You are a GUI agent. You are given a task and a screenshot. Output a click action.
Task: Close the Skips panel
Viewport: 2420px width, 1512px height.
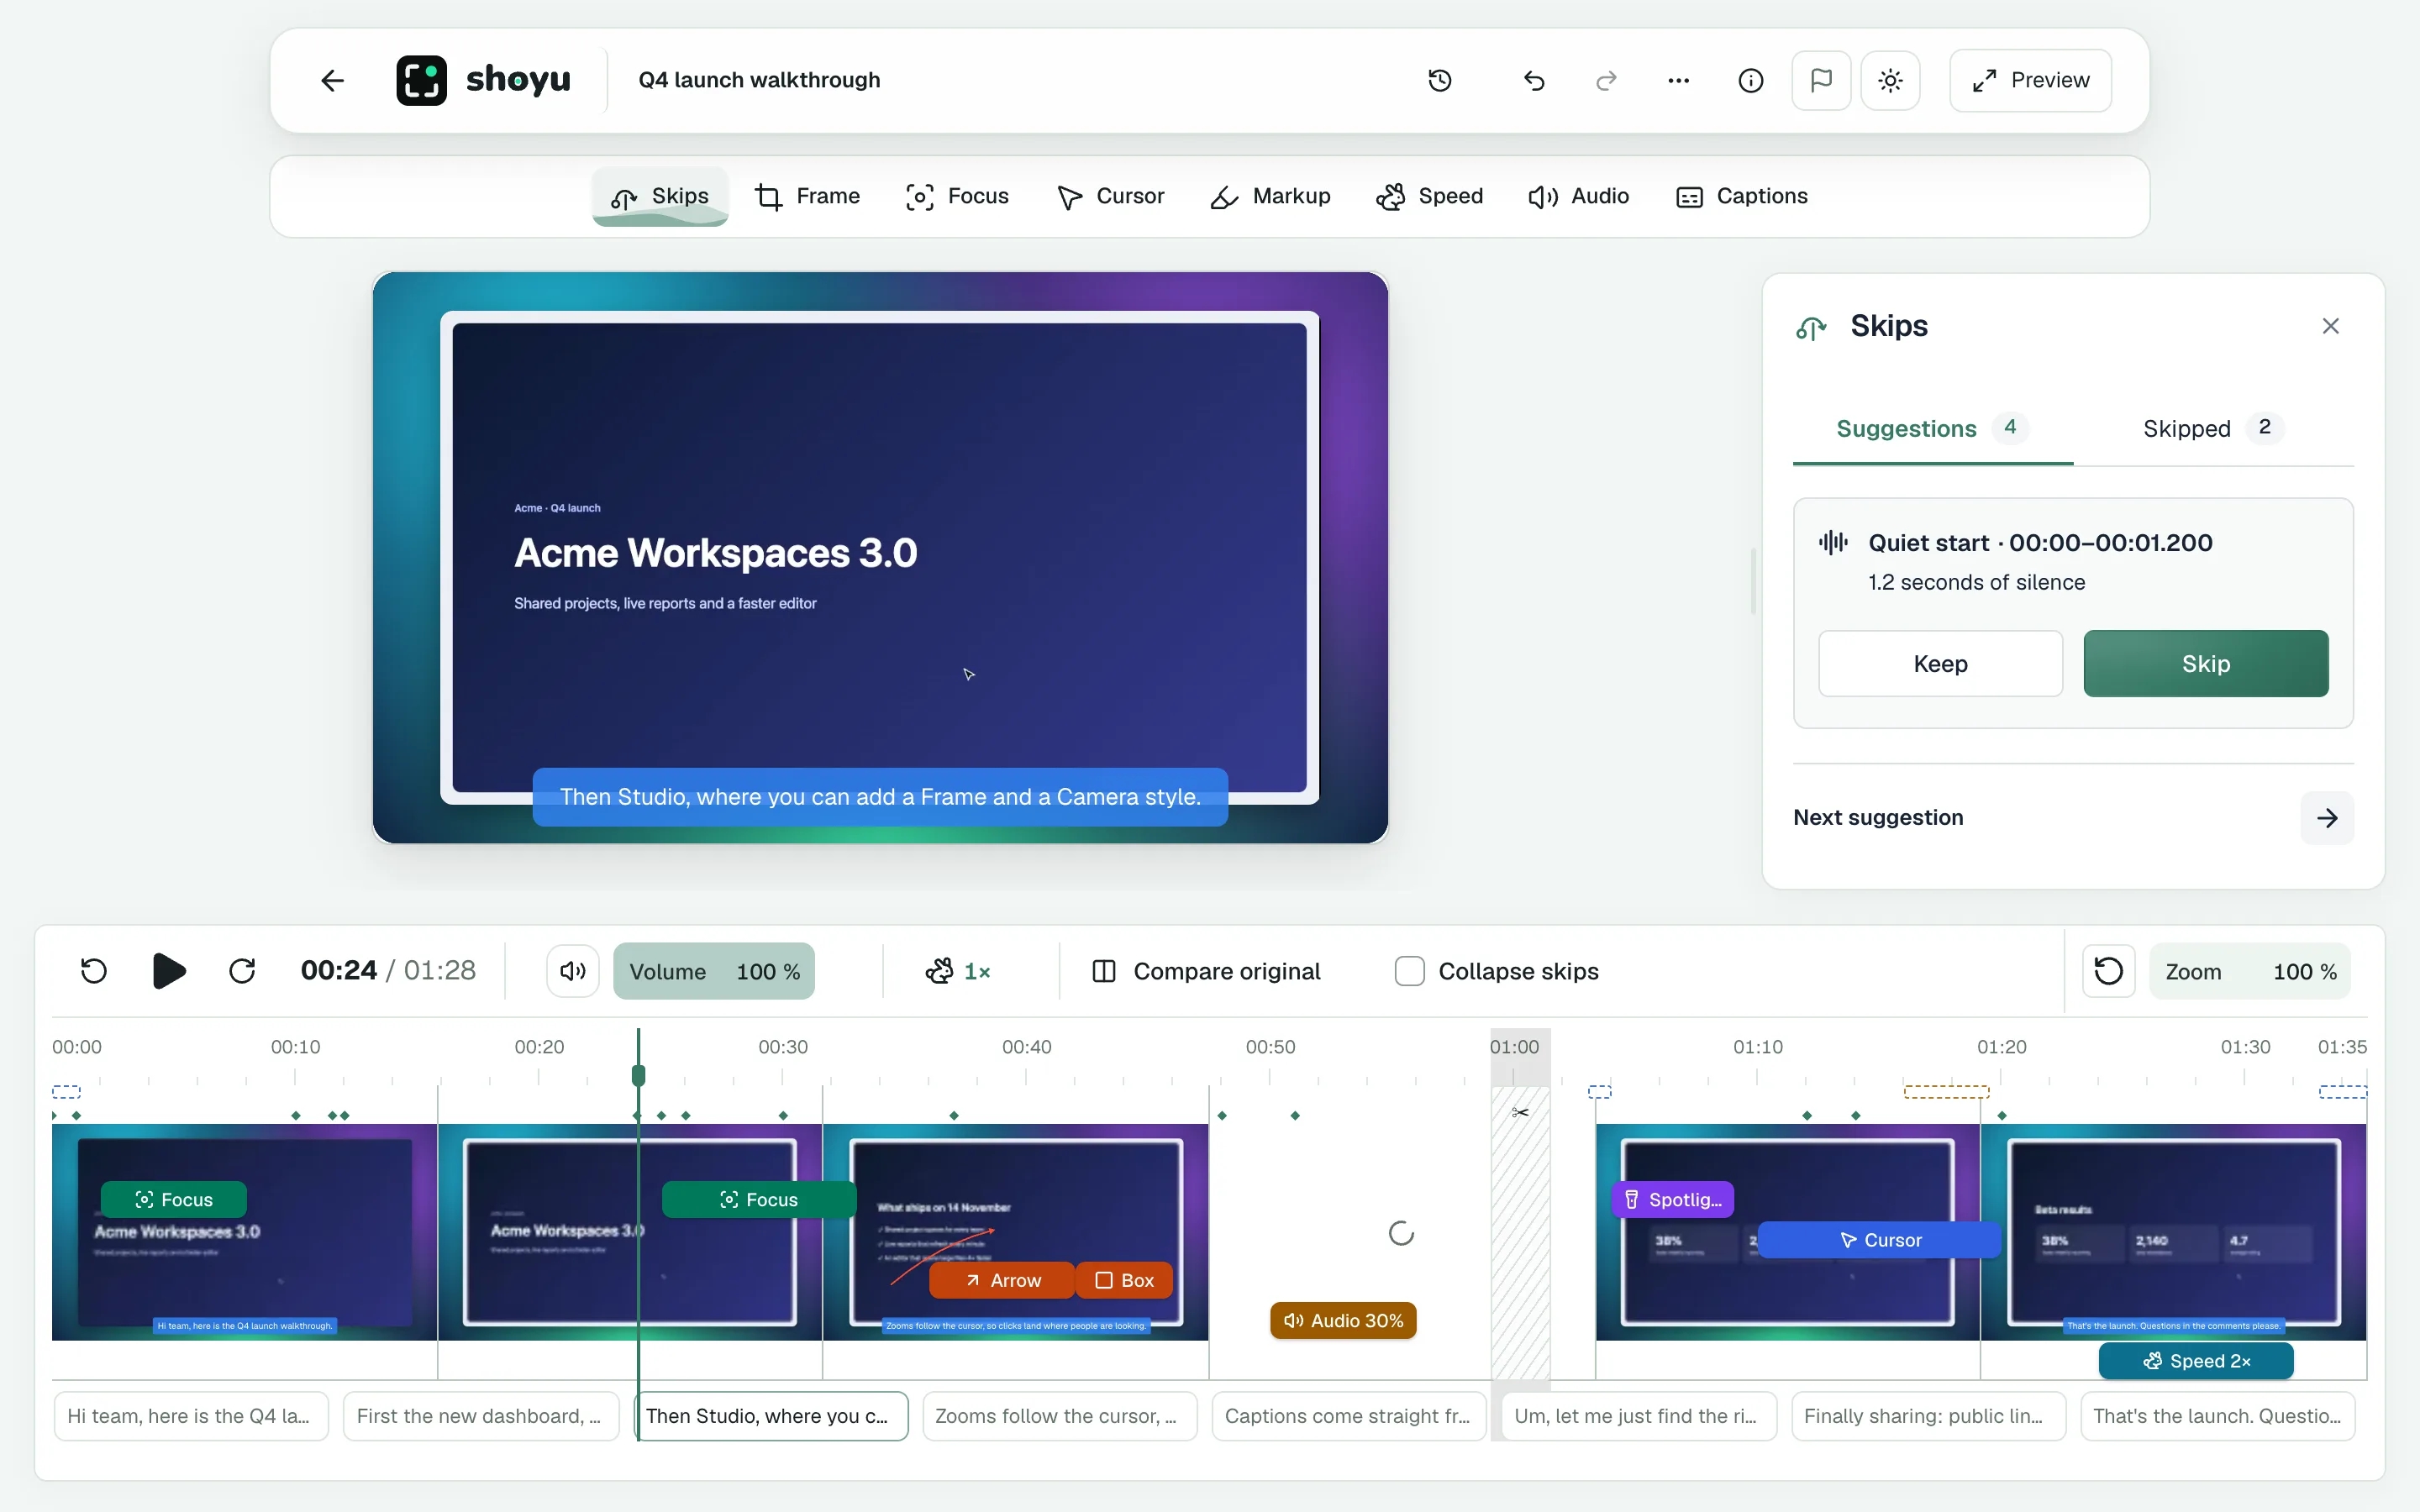[x=2331, y=326]
